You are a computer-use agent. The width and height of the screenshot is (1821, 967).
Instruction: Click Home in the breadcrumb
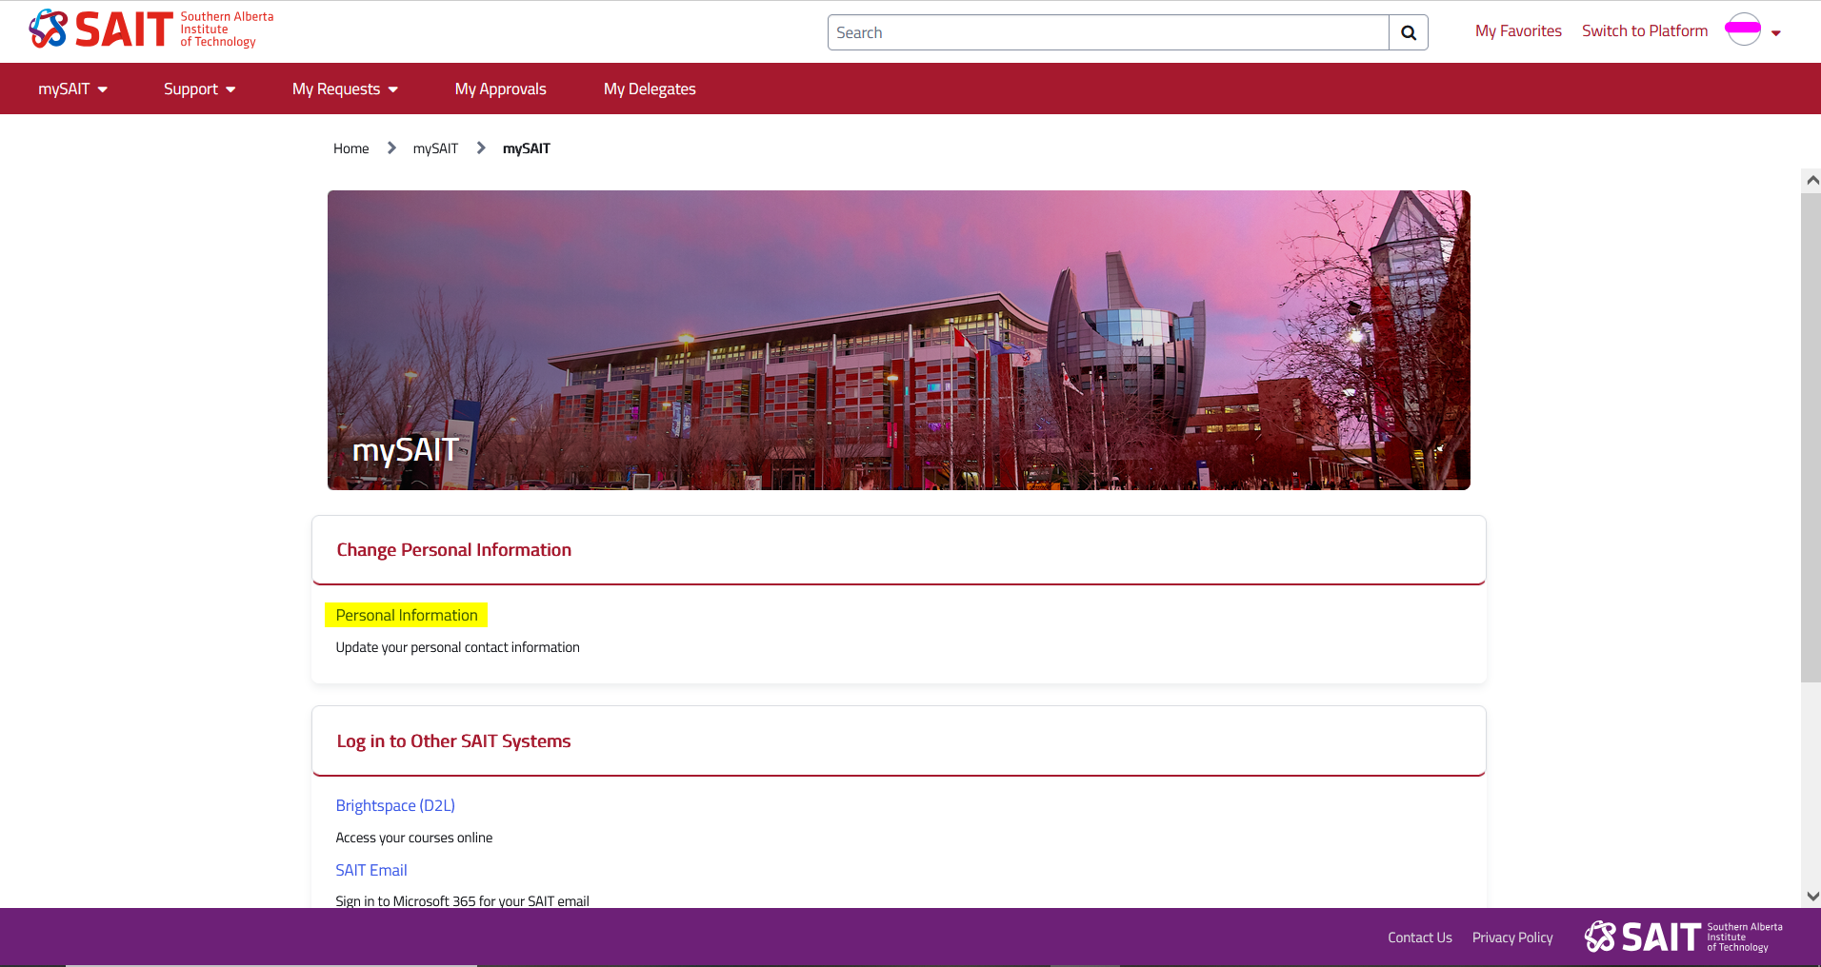[350, 148]
